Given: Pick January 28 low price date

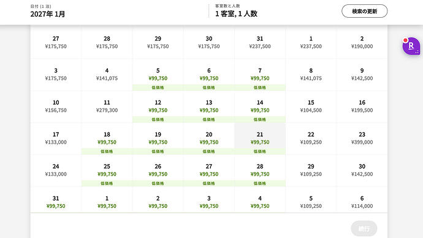Looking at the screenshot, I should [x=260, y=171].
